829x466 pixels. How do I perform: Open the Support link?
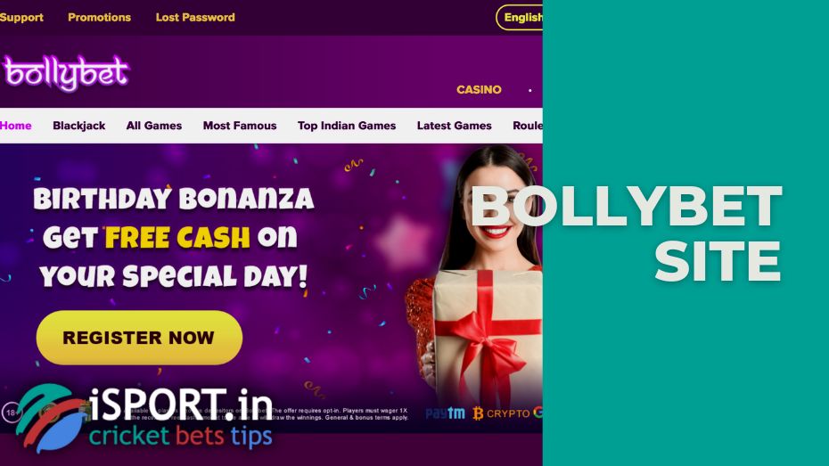[21, 18]
